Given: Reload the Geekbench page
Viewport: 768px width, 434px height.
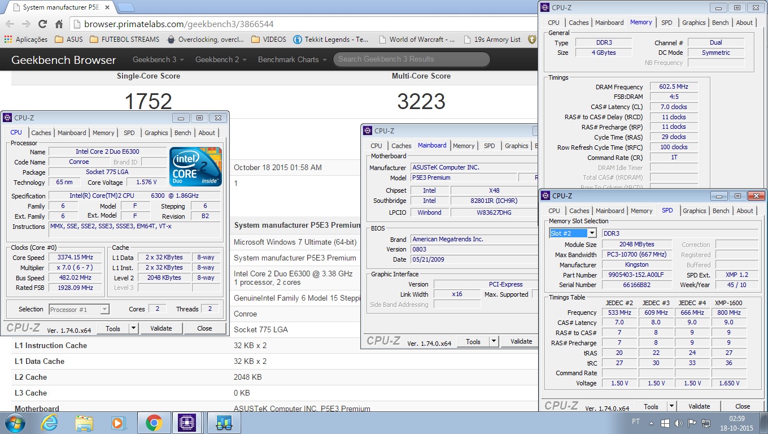Looking at the screenshot, I should click(x=42, y=24).
